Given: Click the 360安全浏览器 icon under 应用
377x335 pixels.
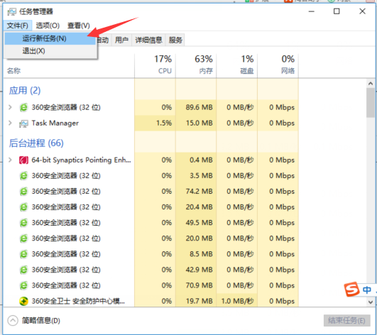Looking at the screenshot, I should (23, 107).
